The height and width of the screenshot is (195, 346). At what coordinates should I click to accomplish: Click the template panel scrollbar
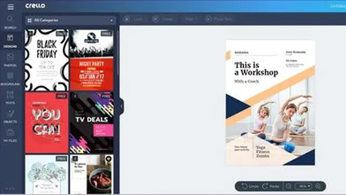[x=118, y=53]
